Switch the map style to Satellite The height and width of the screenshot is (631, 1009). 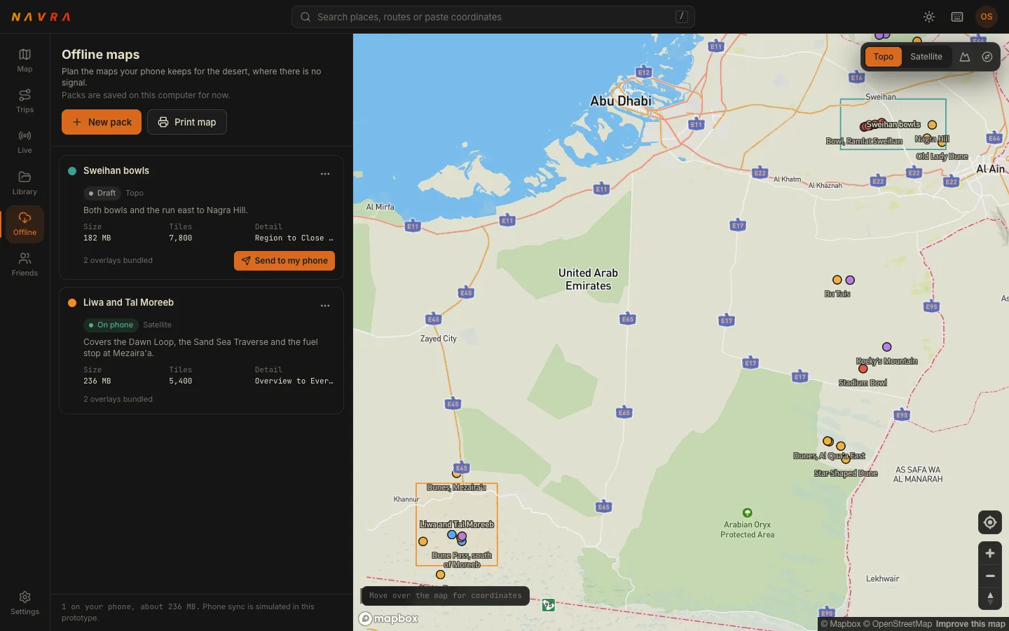point(926,57)
